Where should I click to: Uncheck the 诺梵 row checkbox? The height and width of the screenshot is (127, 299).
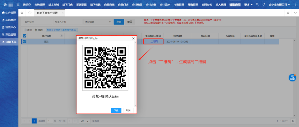pos(24,41)
